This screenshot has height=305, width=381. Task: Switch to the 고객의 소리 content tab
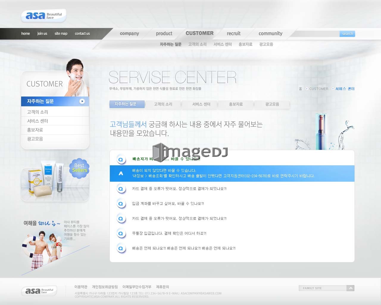point(163,104)
